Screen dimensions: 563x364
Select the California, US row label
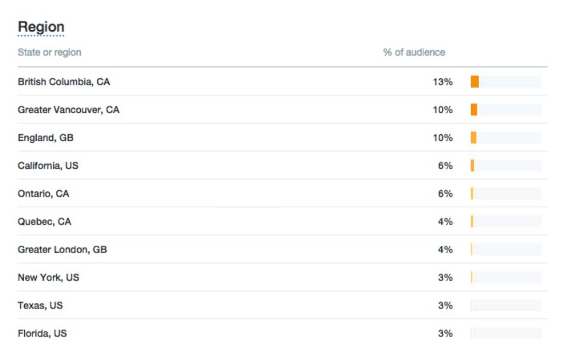click(48, 165)
